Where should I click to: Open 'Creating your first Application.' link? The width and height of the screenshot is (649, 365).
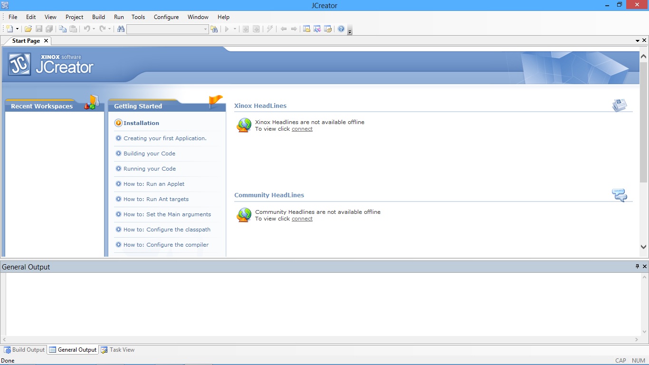(x=165, y=138)
